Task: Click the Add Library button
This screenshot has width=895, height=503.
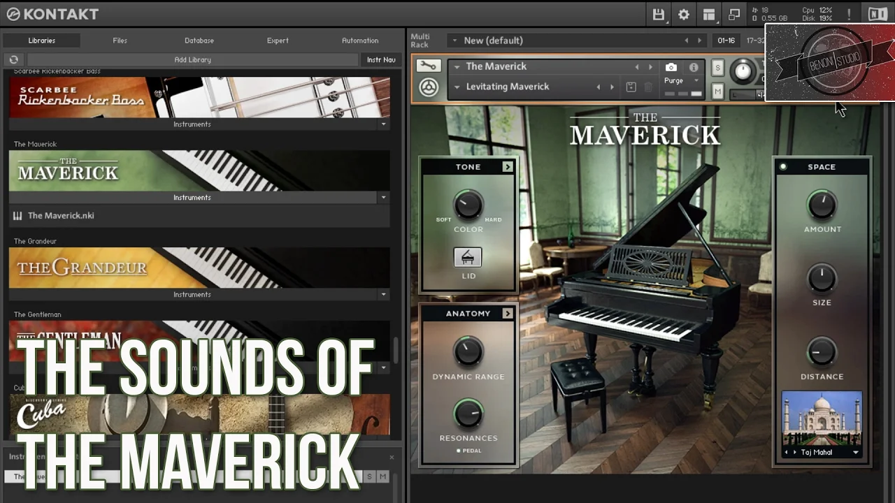Action: (x=192, y=60)
